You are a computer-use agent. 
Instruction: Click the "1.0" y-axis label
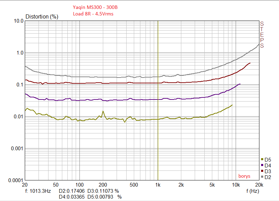[20, 53]
